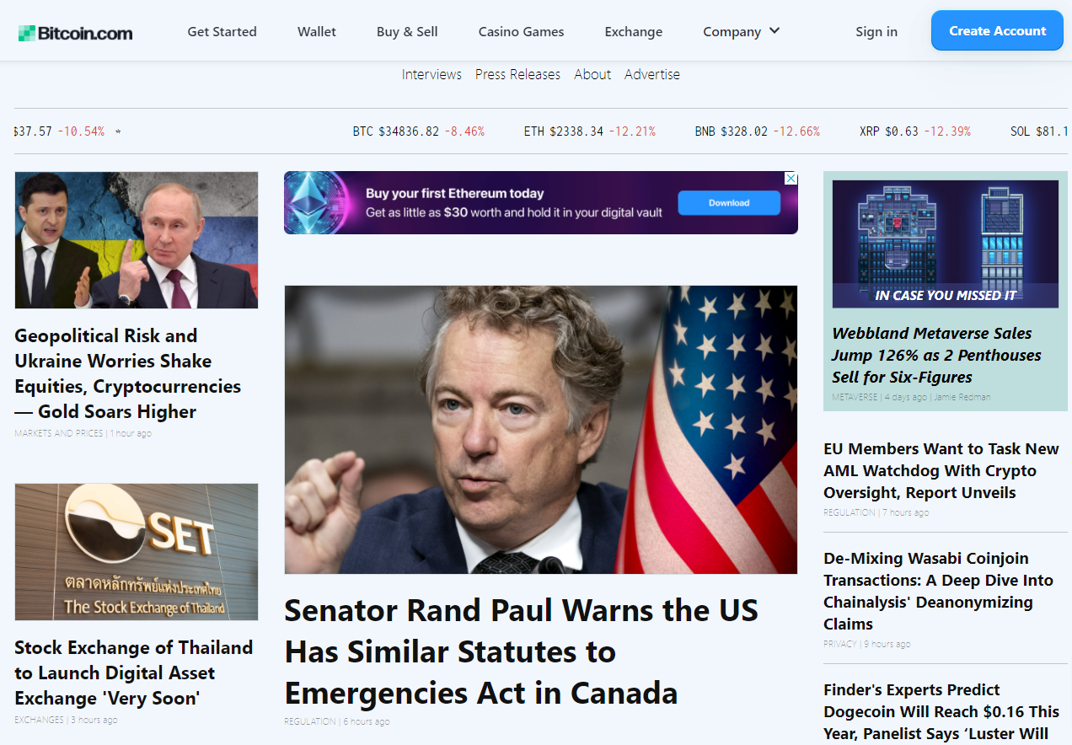
Task: Open the Stock Exchange of Thailand thumbnail
Action: coord(137,552)
